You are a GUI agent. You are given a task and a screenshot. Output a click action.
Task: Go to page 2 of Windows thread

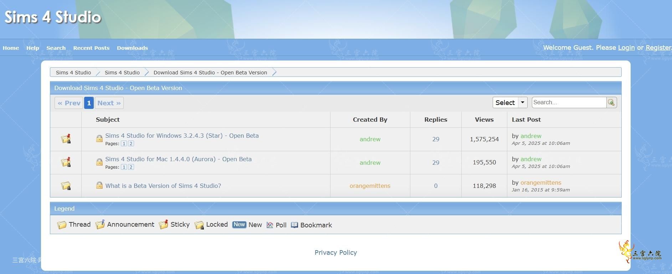pyautogui.click(x=131, y=143)
